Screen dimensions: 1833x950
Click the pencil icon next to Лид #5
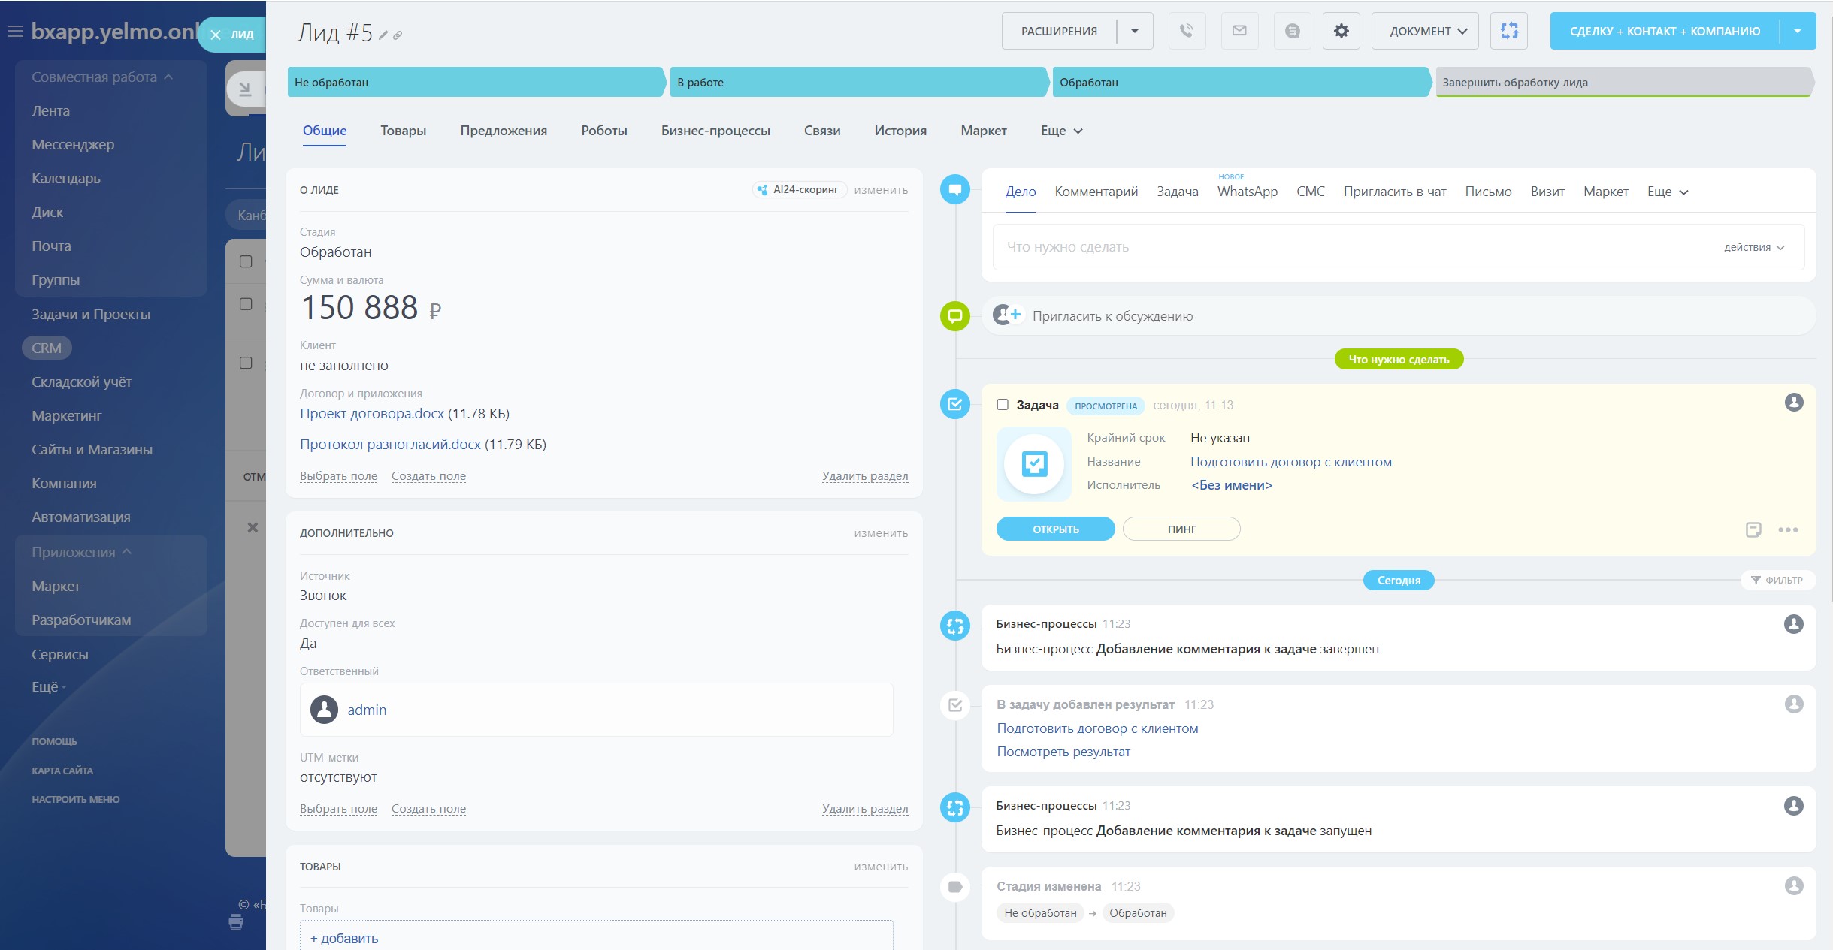coord(383,35)
